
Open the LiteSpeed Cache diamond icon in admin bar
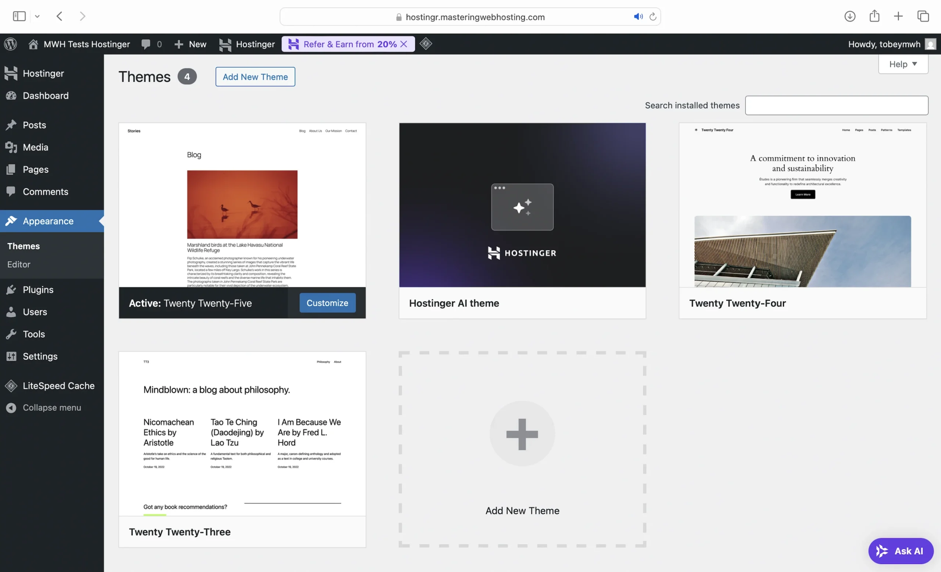[x=426, y=44]
